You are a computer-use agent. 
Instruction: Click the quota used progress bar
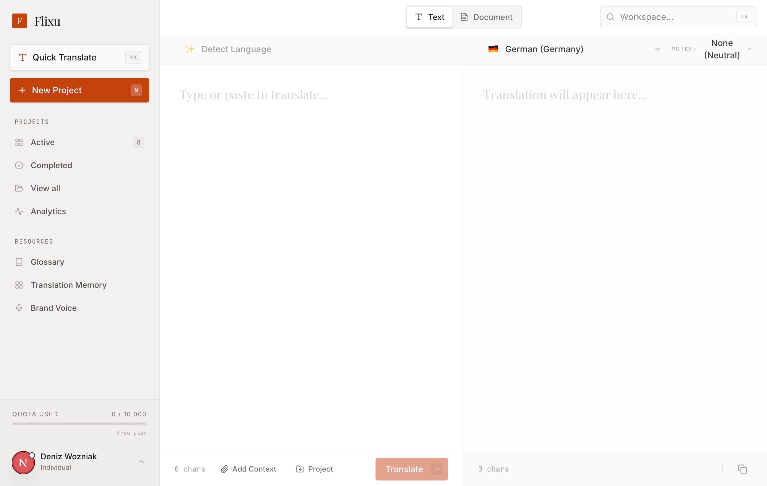point(79,424)
